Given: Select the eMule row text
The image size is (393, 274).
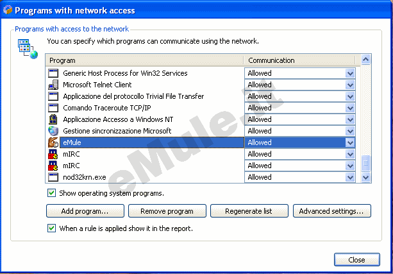Looking at the screenshot, I should (72, 142).
